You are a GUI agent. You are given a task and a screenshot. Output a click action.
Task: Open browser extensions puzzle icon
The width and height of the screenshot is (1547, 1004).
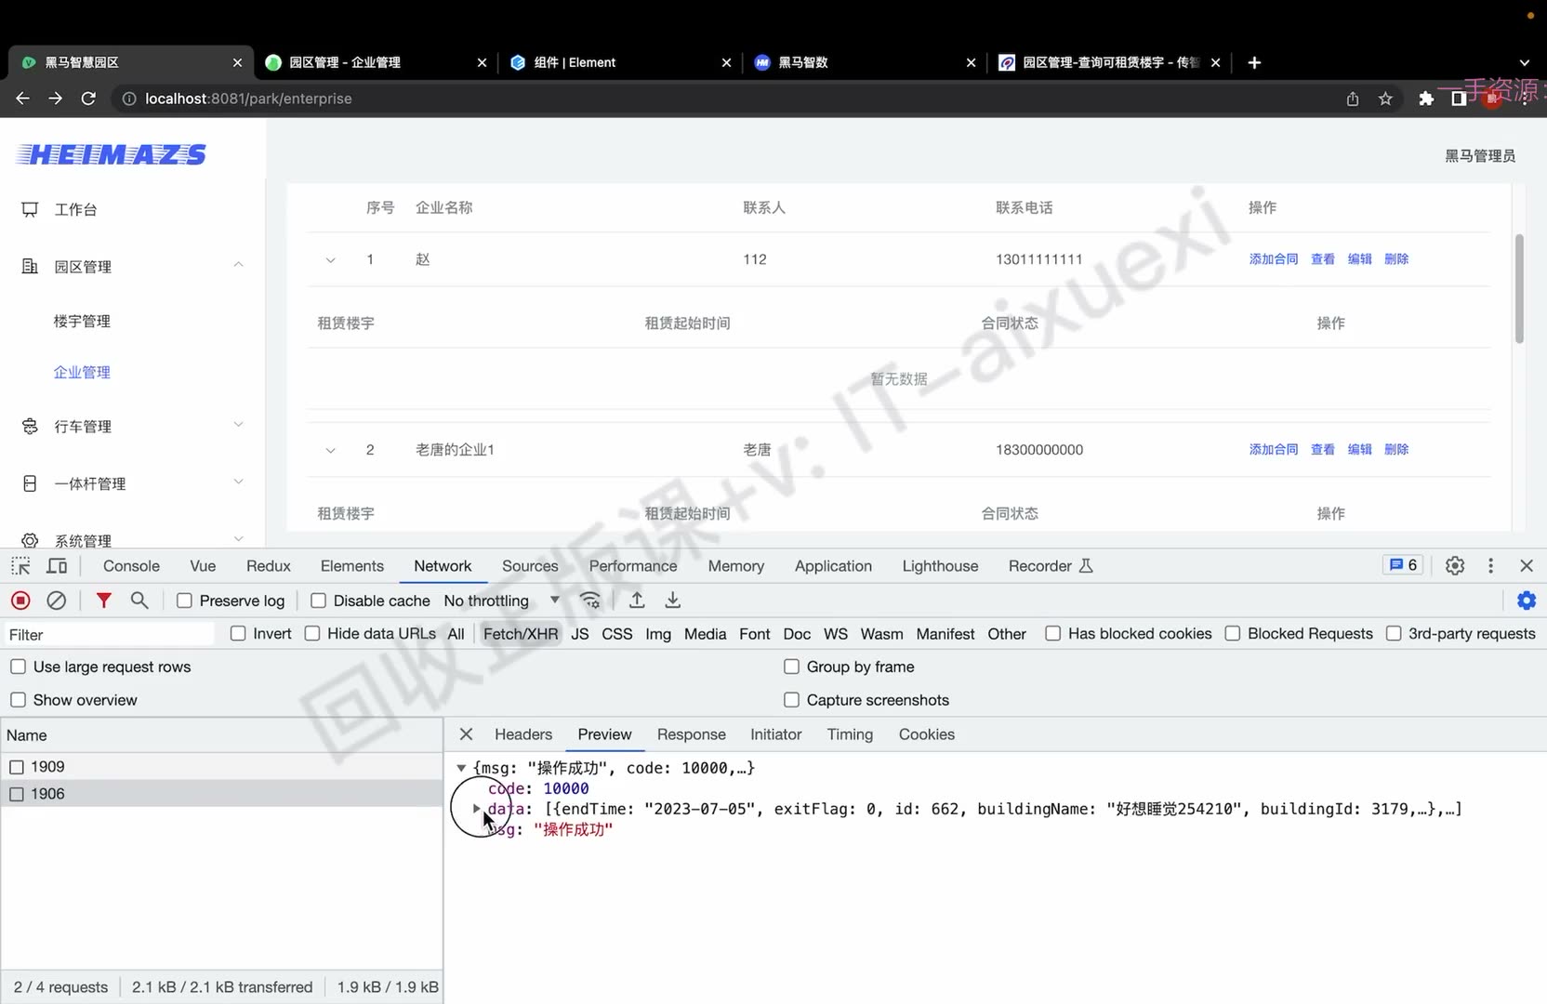tap(1426, 99)
